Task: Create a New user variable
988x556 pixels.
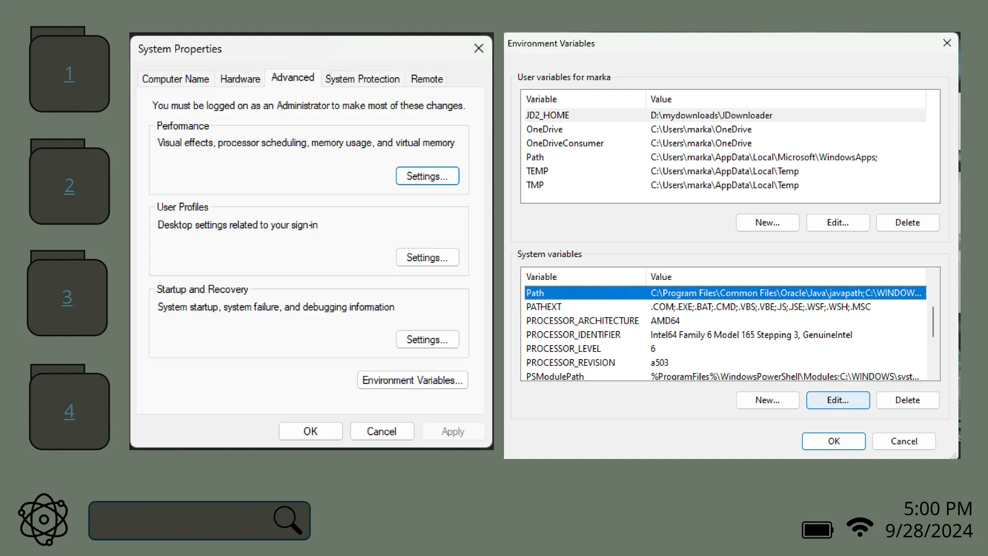Action: [767, 222]
